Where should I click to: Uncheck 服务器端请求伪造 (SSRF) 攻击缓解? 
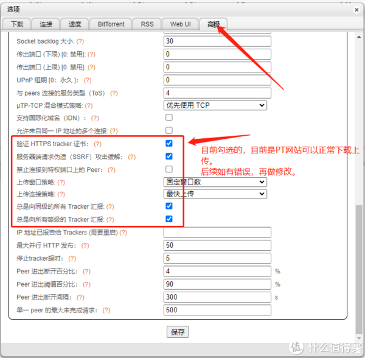pyautogui.click(x=169, y=156)
